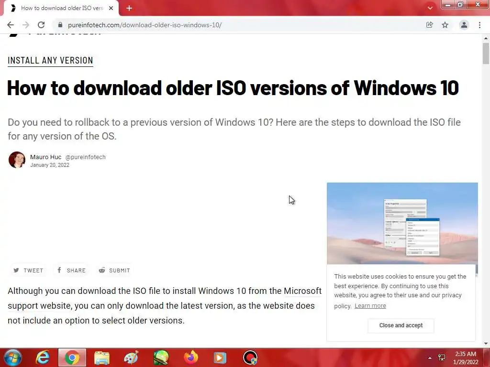Open the INSTALL ANY VERSION category link
The height and width of the screenshot is (367, 490).
point(50,60)
